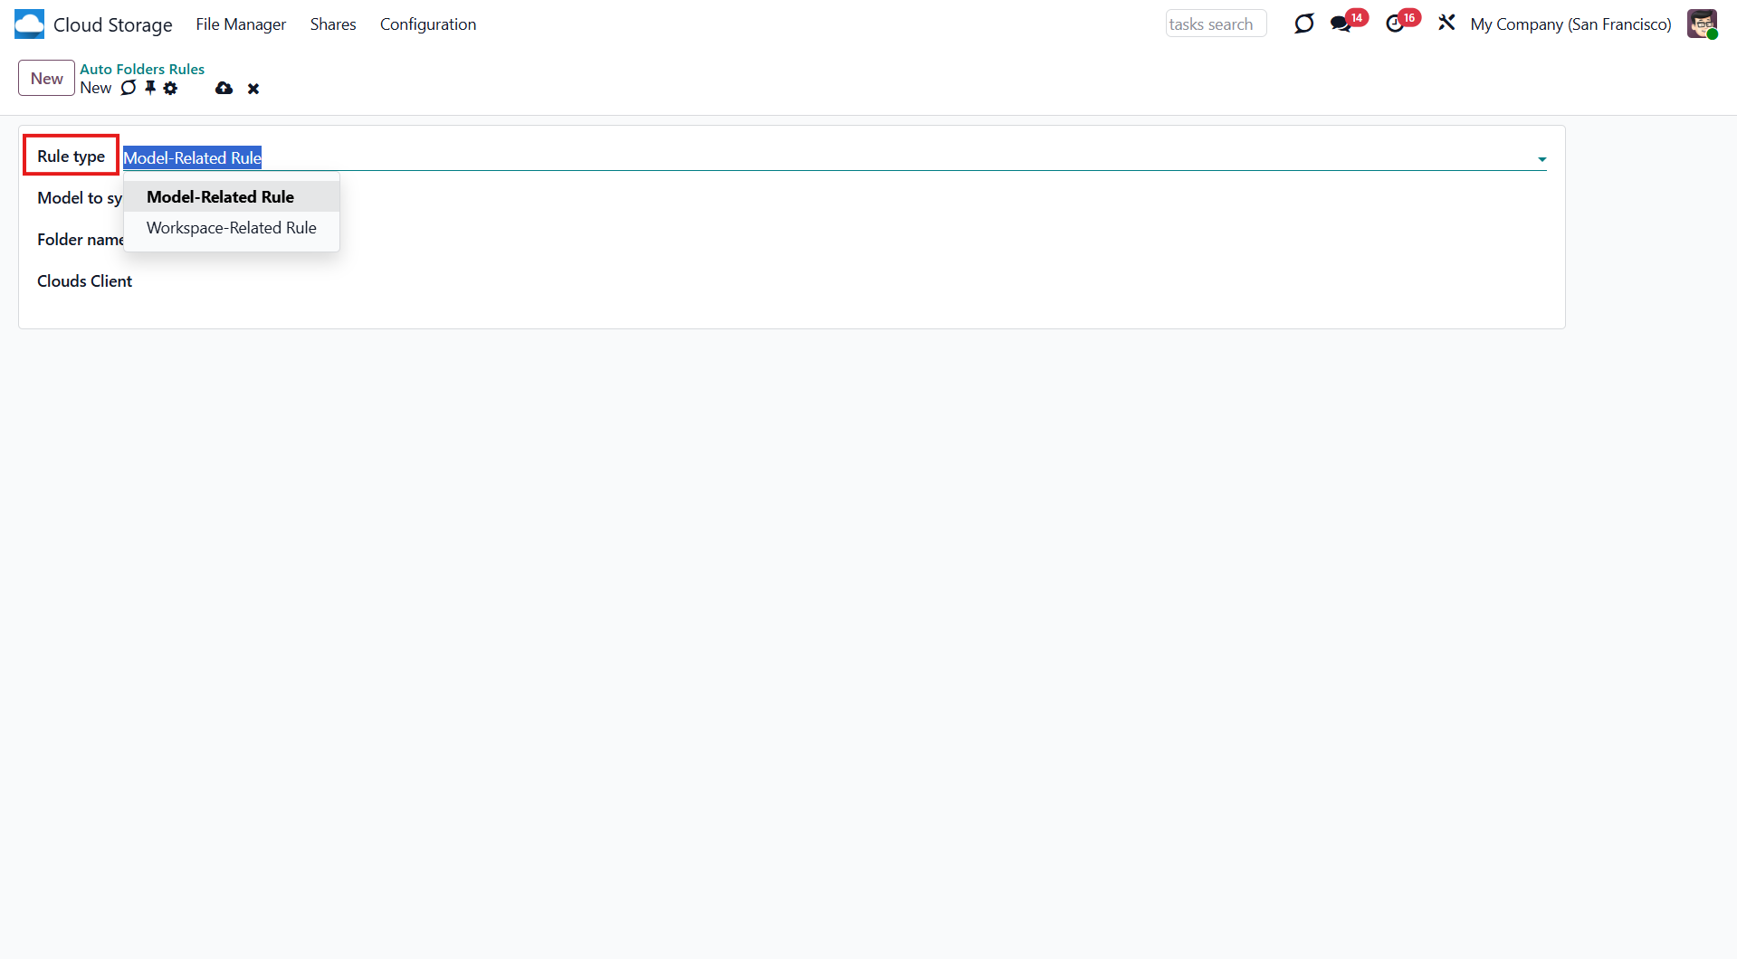Open the Configuration menu
The height and width of the screenshot is (959, 1737).
pyautogui.click(x=427, y=24)
